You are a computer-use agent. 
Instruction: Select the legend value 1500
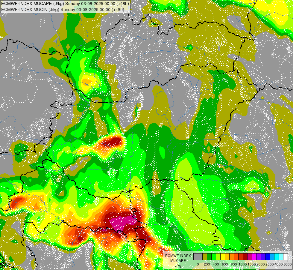click(x=252, y=264)
